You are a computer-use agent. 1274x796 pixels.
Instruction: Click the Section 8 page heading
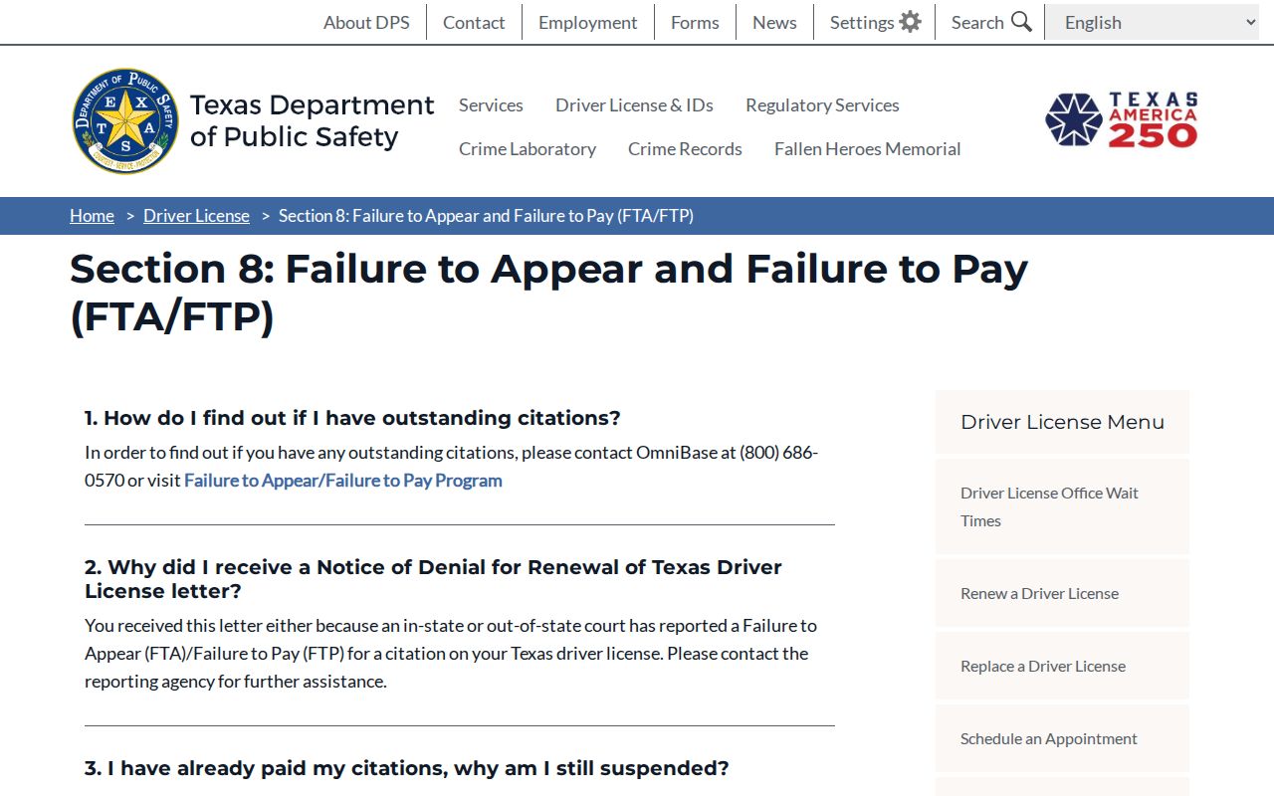pos(548,293)
